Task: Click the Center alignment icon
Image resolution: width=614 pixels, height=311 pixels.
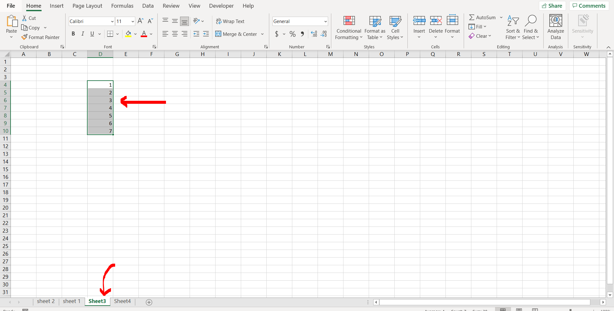Action: 175,34
